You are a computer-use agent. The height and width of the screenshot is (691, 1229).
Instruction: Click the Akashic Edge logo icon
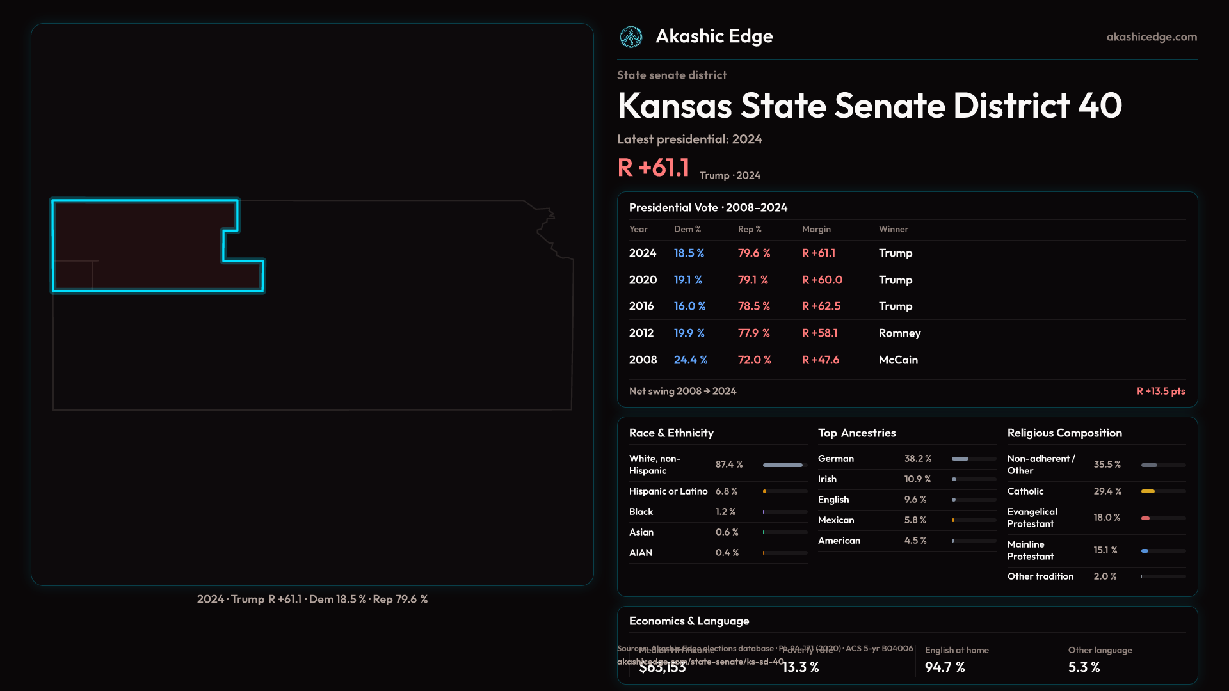click(631, 37)
